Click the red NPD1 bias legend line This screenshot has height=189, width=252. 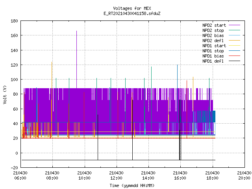point(234,56)
